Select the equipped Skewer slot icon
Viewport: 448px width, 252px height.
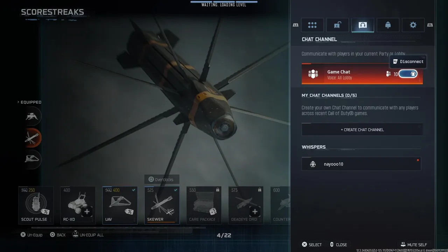32,138
